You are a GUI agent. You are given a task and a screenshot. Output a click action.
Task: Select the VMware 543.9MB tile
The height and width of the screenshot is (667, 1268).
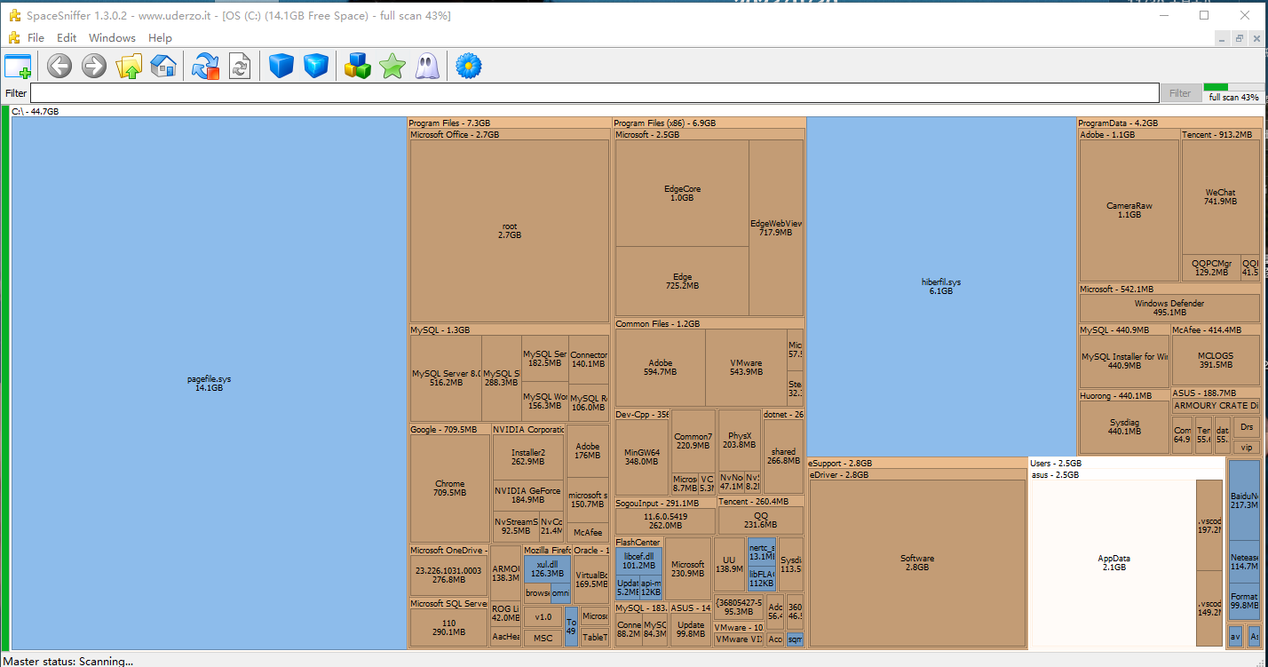pyautogui.click(x=746, y=368)
